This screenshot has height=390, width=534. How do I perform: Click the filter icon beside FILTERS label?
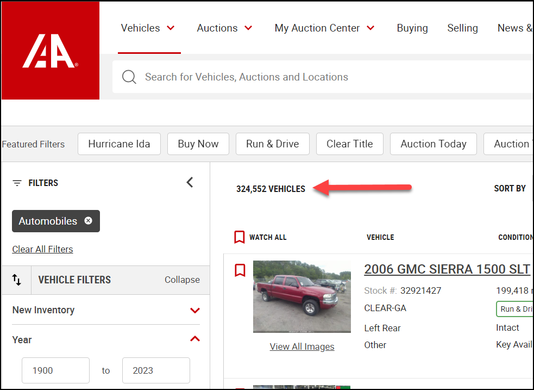click(17, 183)
